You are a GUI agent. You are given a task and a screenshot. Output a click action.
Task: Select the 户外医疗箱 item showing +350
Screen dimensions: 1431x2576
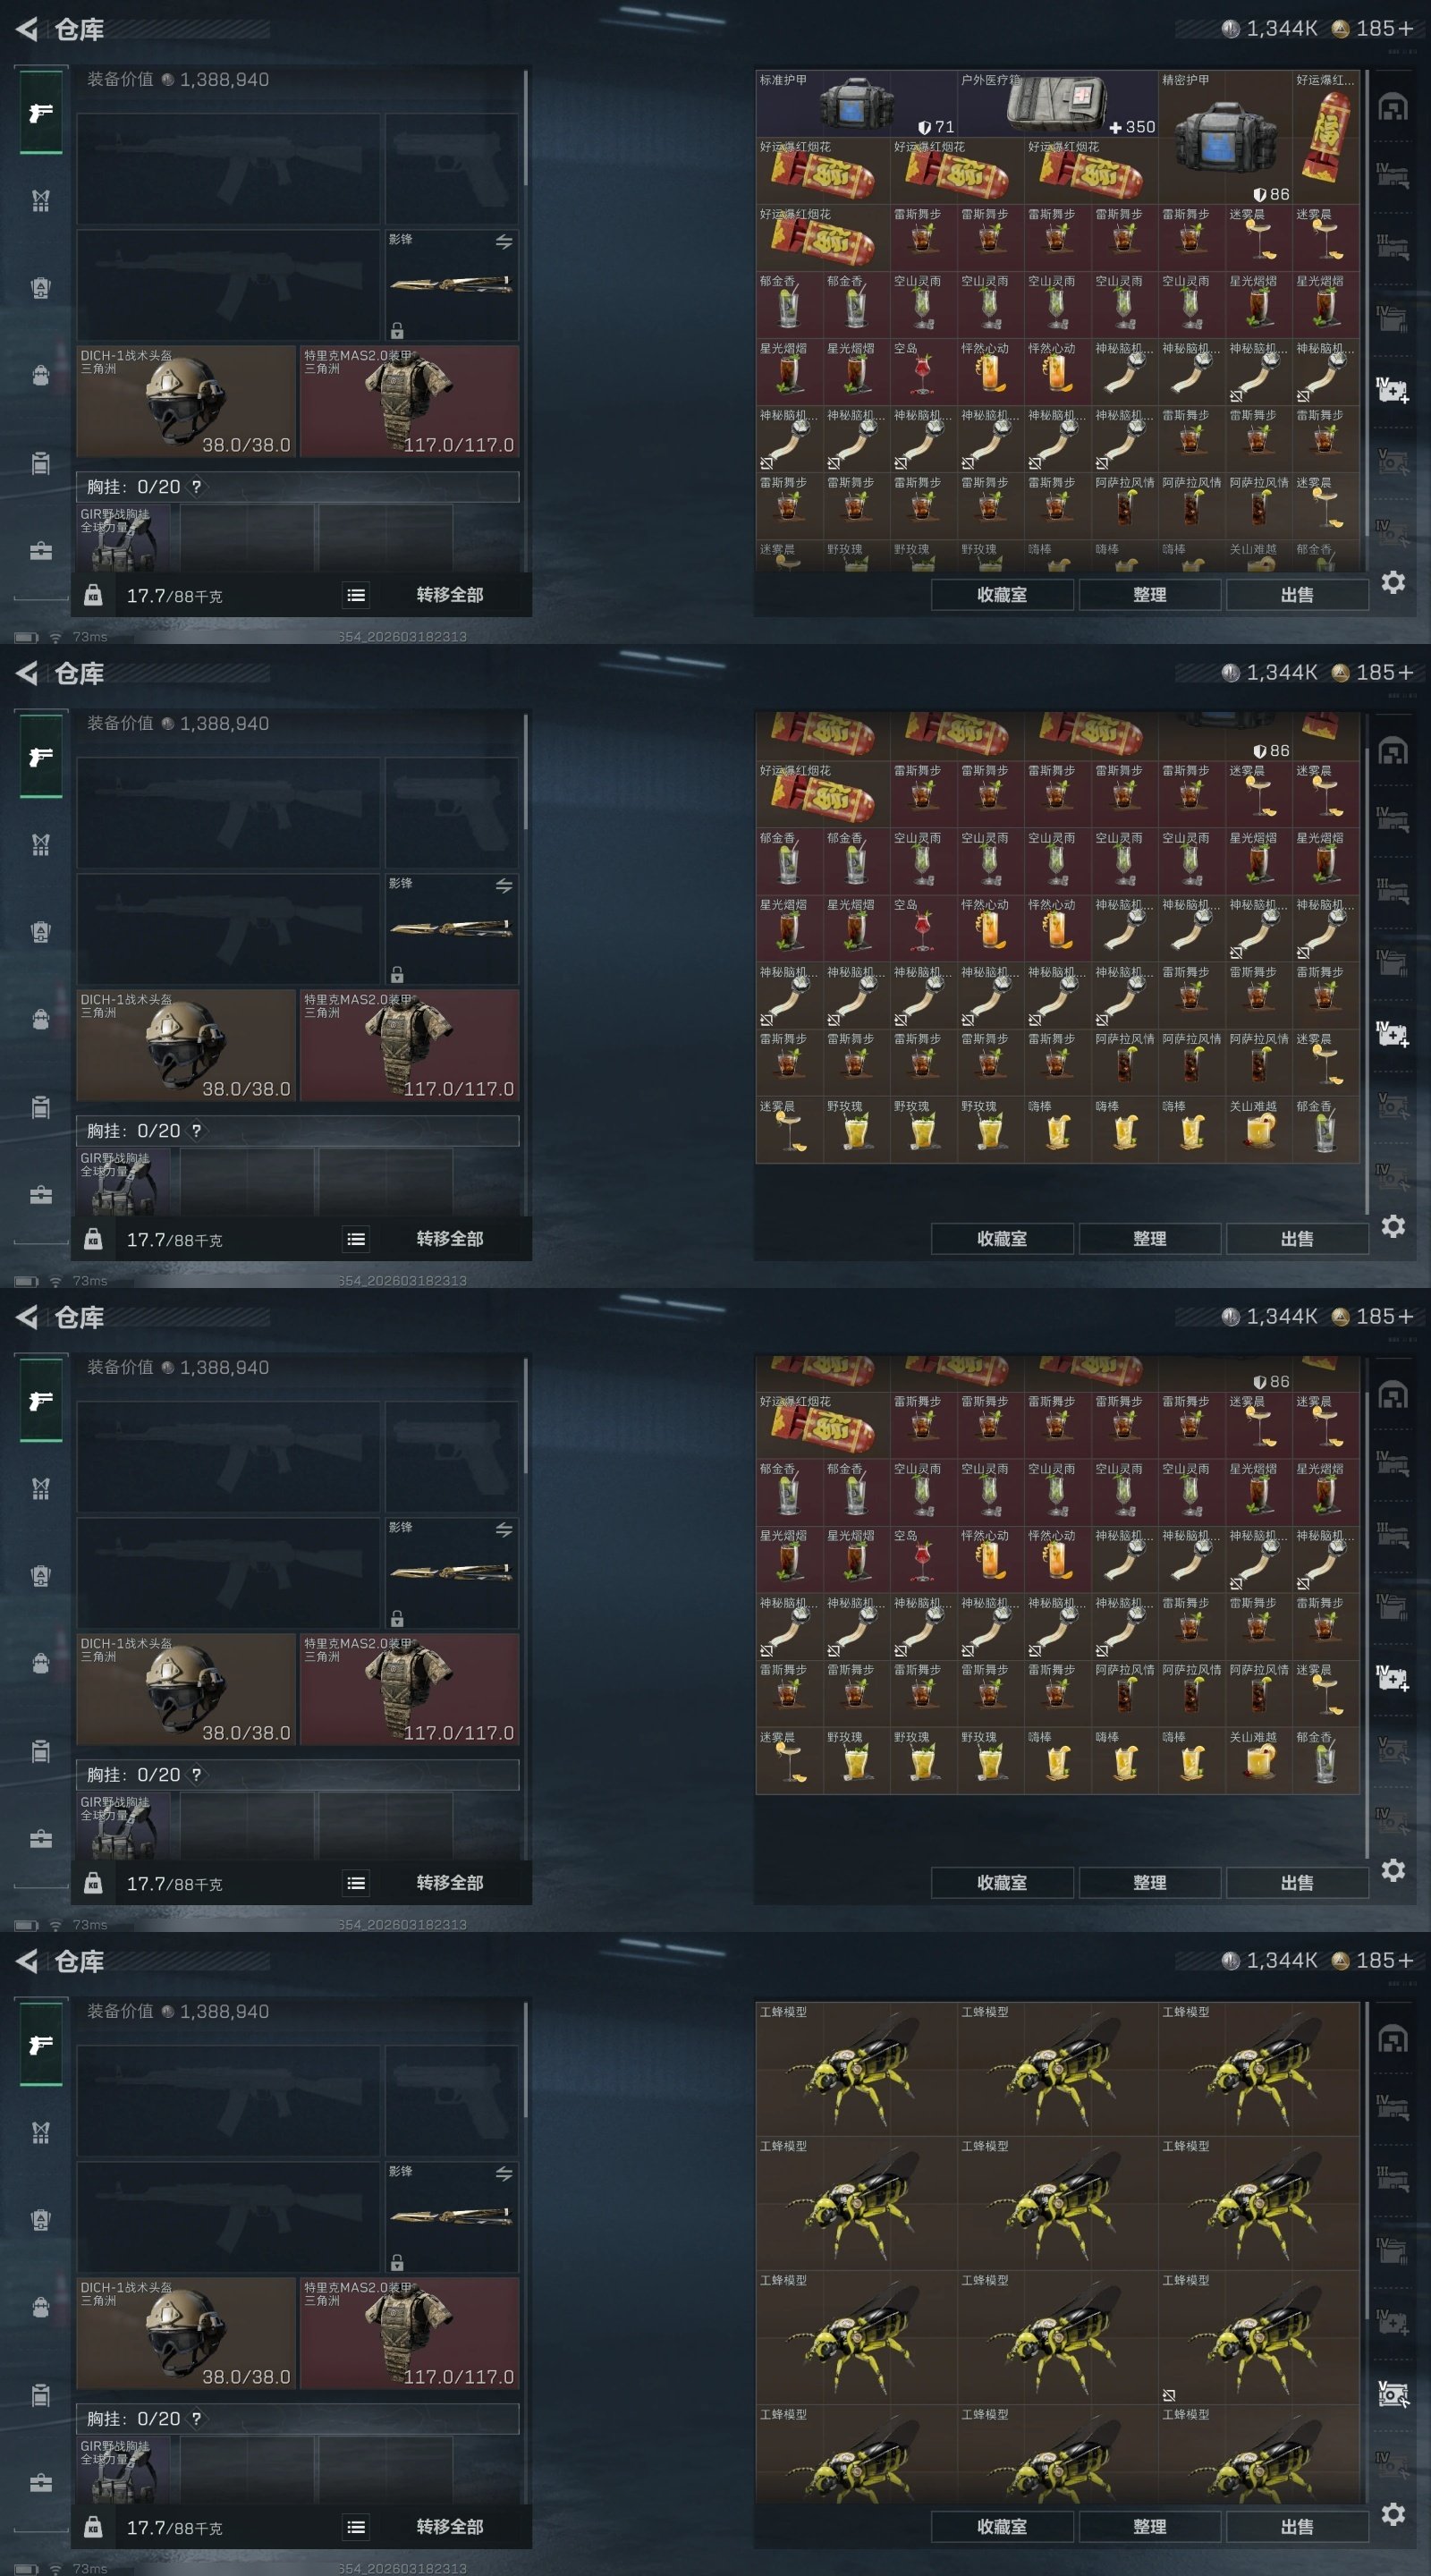1057,104
